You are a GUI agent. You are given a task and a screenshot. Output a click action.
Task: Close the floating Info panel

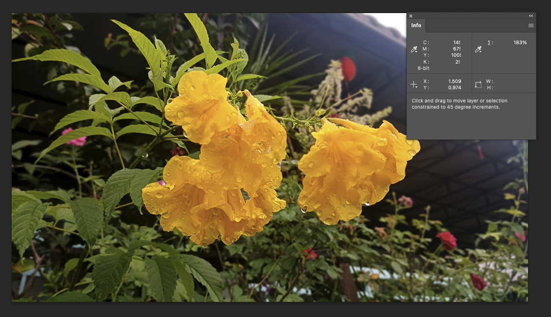(411, 16)
